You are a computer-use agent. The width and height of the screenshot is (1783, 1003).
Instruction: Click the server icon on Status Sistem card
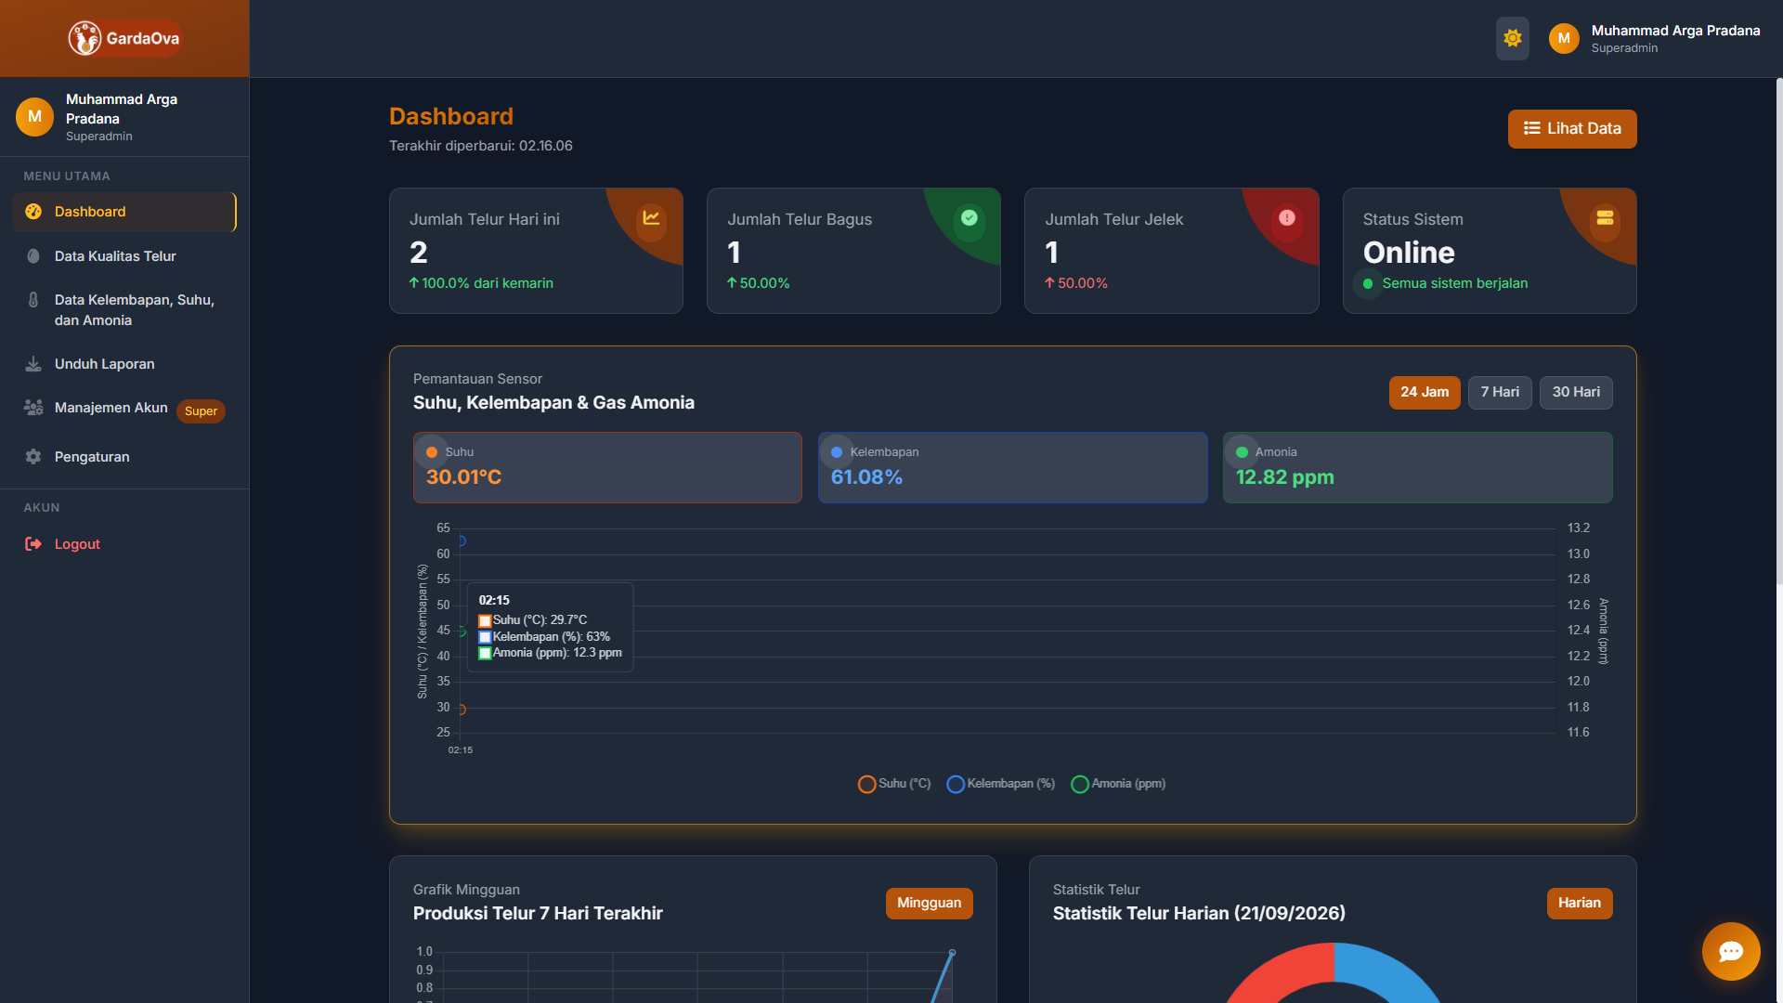click(1605, 218)
